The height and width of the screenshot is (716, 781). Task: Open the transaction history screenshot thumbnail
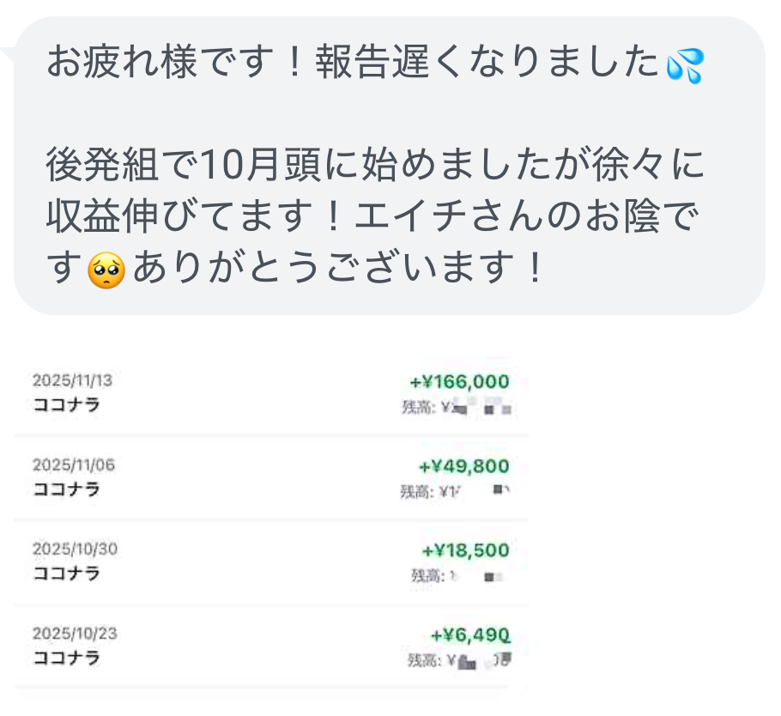tap(271, 520)
